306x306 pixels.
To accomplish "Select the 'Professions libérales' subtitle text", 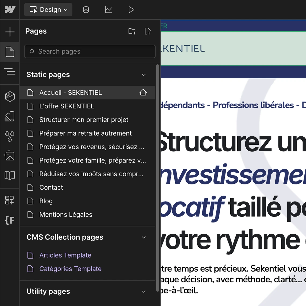I will [x=253, y=105].
